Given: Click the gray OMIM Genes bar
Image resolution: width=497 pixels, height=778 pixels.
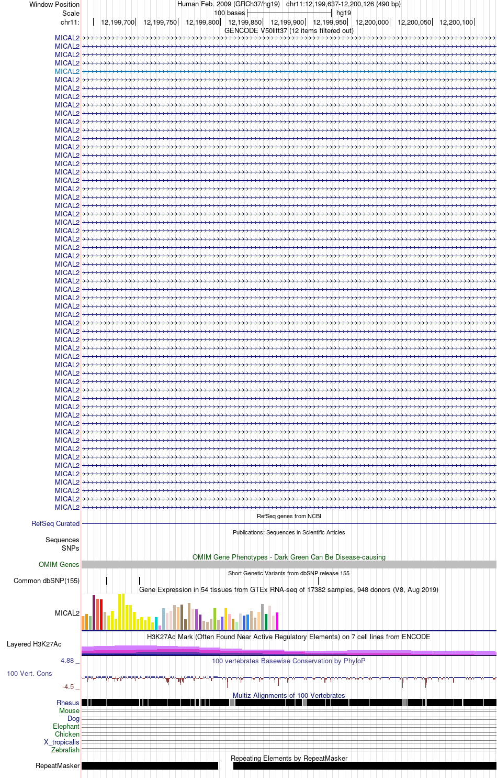Looking at the screenshot, I should pyautogui.click(x=289, y=564).
